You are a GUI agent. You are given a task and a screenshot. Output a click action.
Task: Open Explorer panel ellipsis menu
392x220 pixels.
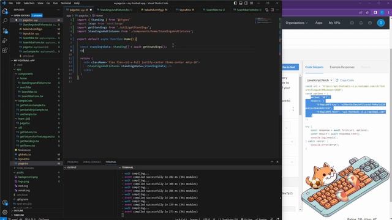pyautogui.click(x=58, y=10)
